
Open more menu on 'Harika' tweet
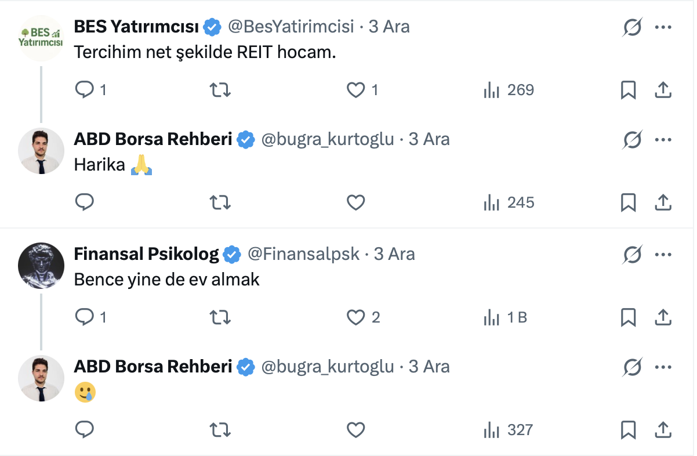pyautogui.click(x=663, y=139)
